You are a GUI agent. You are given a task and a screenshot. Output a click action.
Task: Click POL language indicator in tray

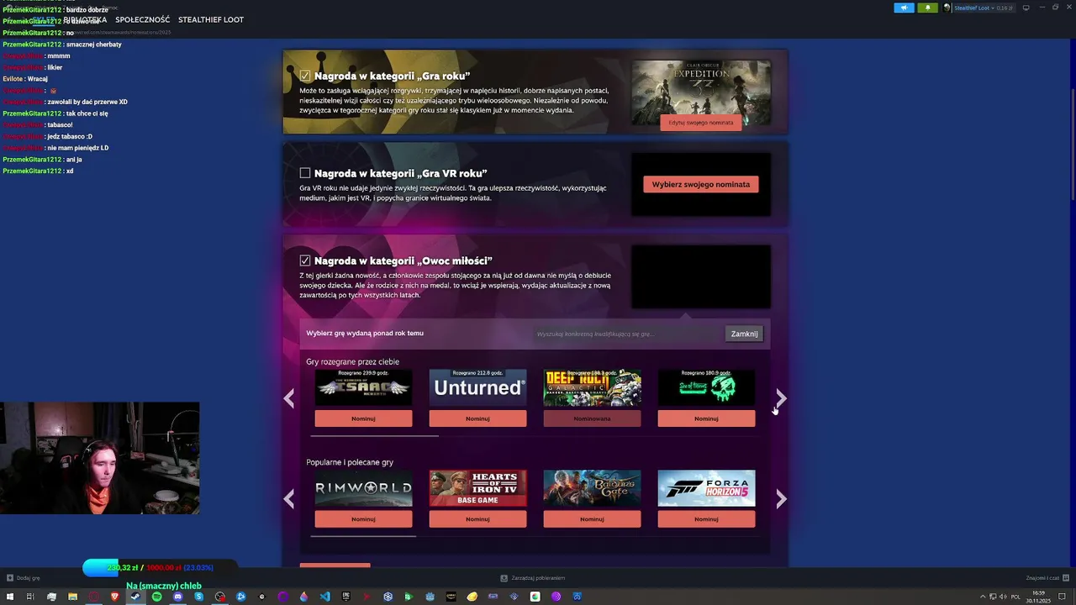coord(1015,597)
